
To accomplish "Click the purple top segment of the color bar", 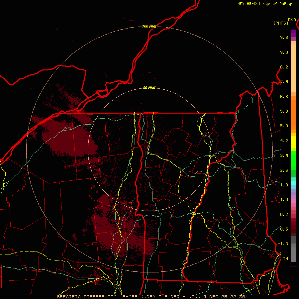I will tap(293, 33).
